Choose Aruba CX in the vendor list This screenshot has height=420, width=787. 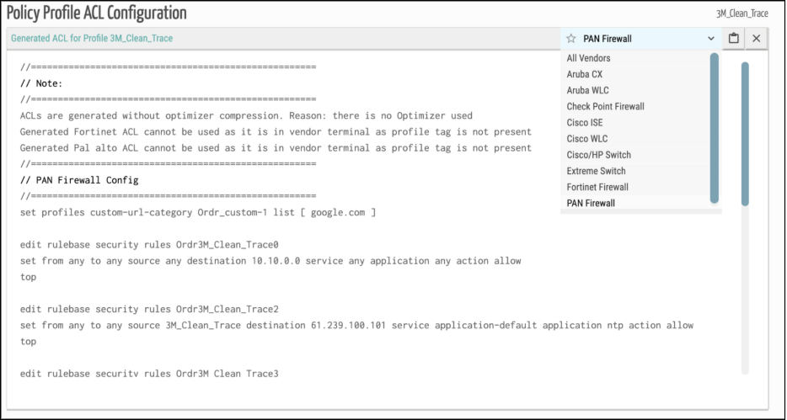click(585, 74)
